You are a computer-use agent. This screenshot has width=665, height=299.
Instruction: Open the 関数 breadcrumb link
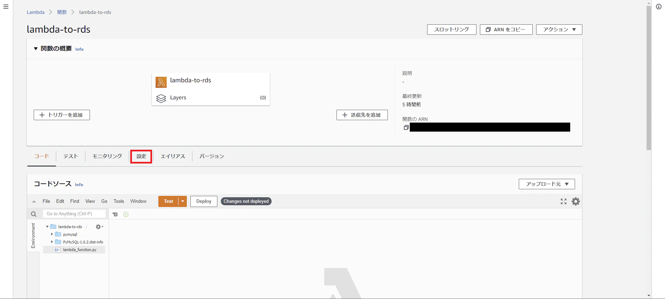pyautogui.click(x=62, y=12)
